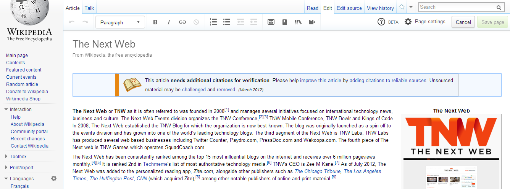Click the TNW logo image in the infobox
The width and height of the screenshot is (510, 189).
(450, 136)
